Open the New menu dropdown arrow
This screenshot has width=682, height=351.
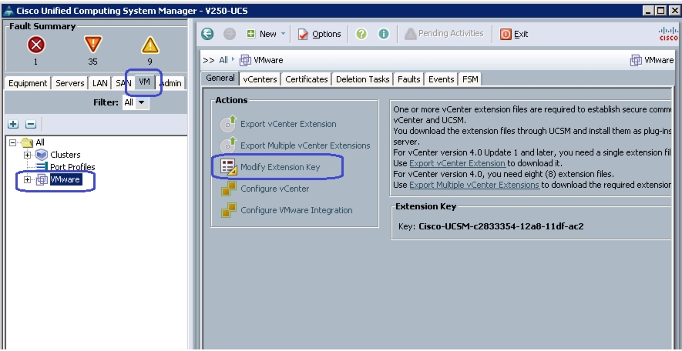pyautogui.click(x=283, y=34)
